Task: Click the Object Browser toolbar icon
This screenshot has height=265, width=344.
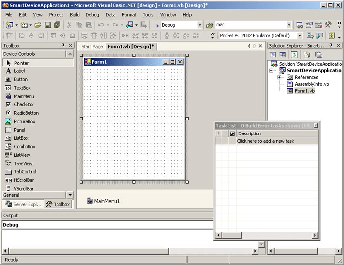Action: [x=319, y=25]
